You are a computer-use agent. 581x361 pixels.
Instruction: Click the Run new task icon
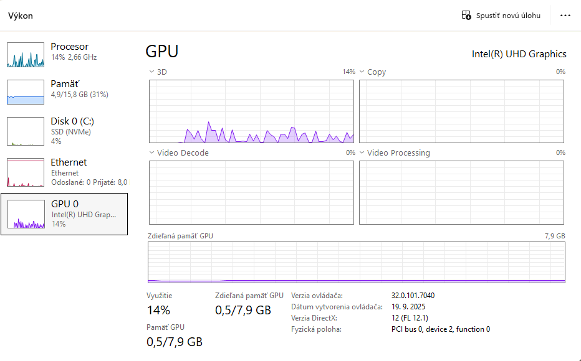(x=466, y=16)
